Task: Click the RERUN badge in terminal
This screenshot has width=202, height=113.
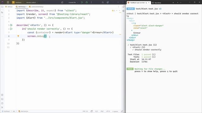Action: 130,9
